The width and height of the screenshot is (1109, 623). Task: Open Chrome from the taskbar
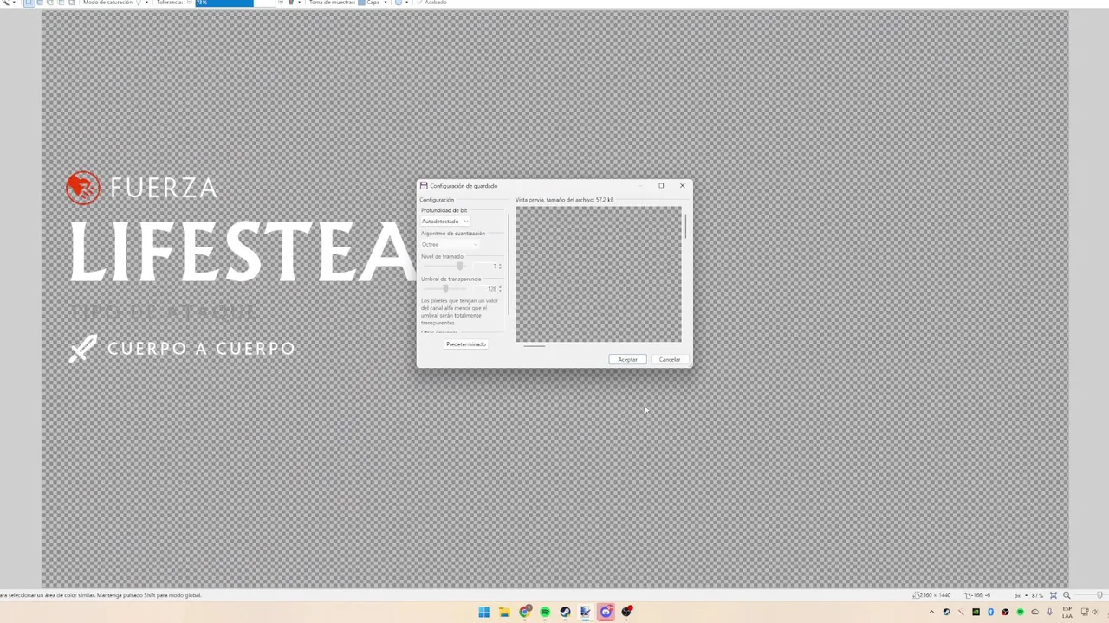pyautogui.click(x=525, y=612)
